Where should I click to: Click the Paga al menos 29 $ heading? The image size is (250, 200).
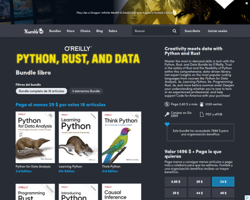tap(61, 105)
